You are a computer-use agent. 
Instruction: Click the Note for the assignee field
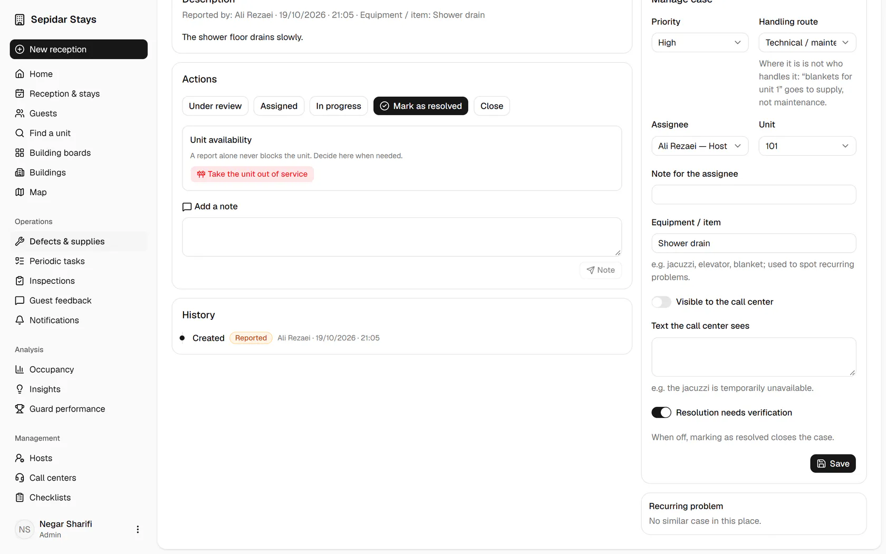tap(754, 195)
